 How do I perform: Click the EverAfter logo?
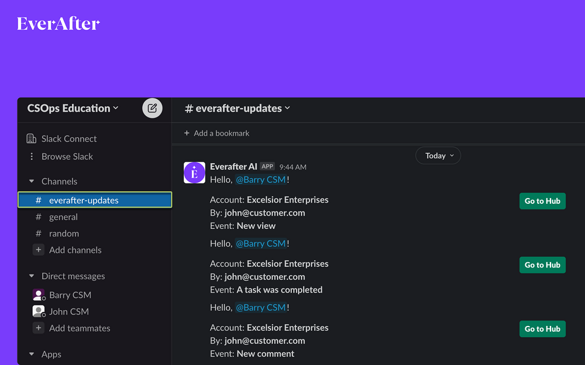point(58,23)
